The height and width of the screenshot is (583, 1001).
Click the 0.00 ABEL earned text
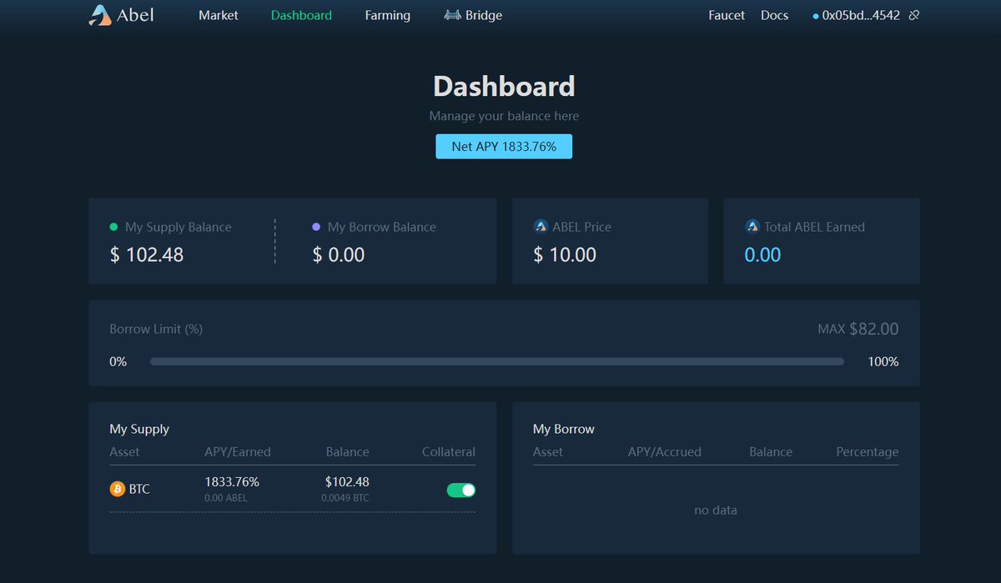(226, 498)
